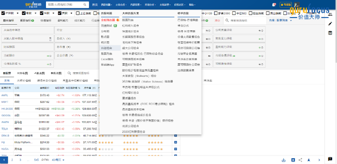Image resolution: width=337 pixels, height=164 pixels.
Task: Choose 移动端App from the open menu
Action: [x=108, y=65]
